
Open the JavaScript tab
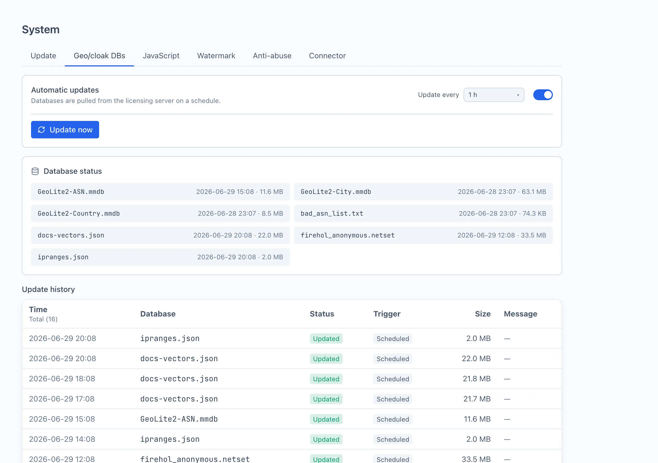coord(161,56)
